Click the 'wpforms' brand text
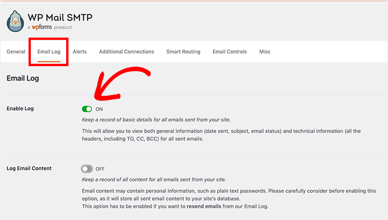388x220 pixels. coord(42,27)
